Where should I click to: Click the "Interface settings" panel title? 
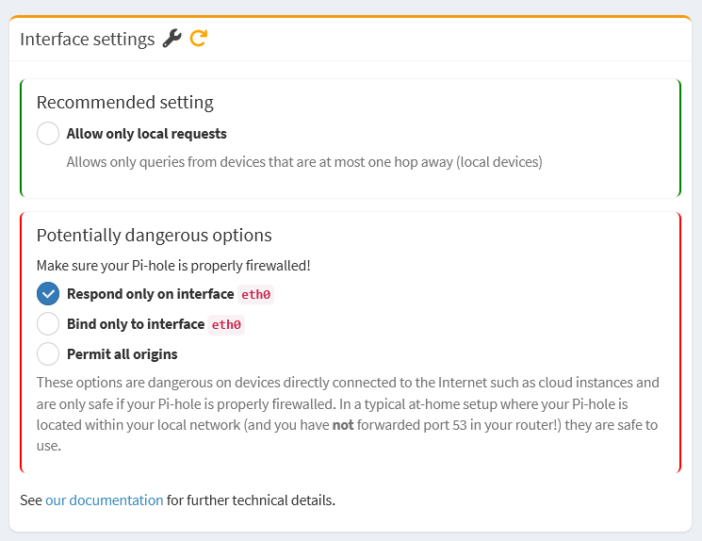point(87,39)
